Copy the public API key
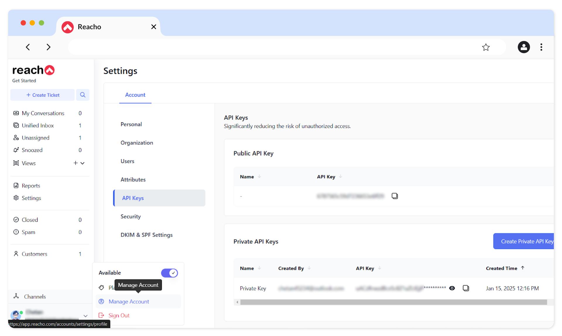 coord(395,196)
